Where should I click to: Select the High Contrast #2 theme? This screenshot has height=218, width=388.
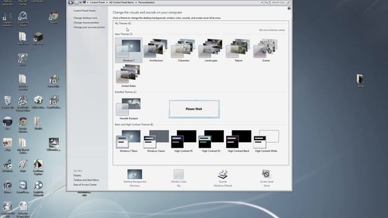tap(211, 141)
